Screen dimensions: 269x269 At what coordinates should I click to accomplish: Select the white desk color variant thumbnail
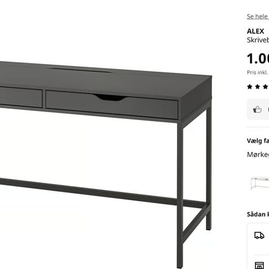point(260,183)
